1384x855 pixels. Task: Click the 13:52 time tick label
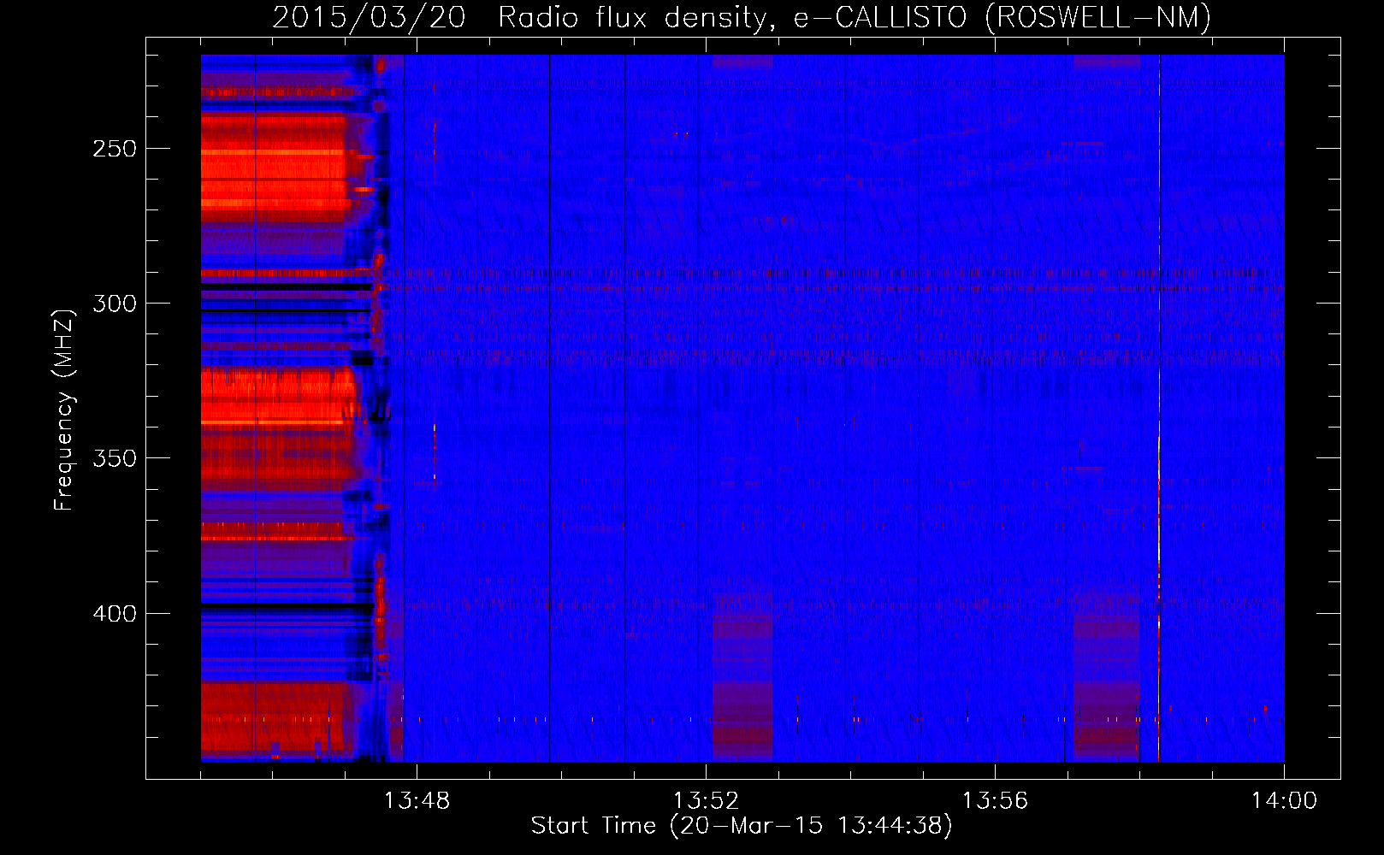tap(706, 800)
